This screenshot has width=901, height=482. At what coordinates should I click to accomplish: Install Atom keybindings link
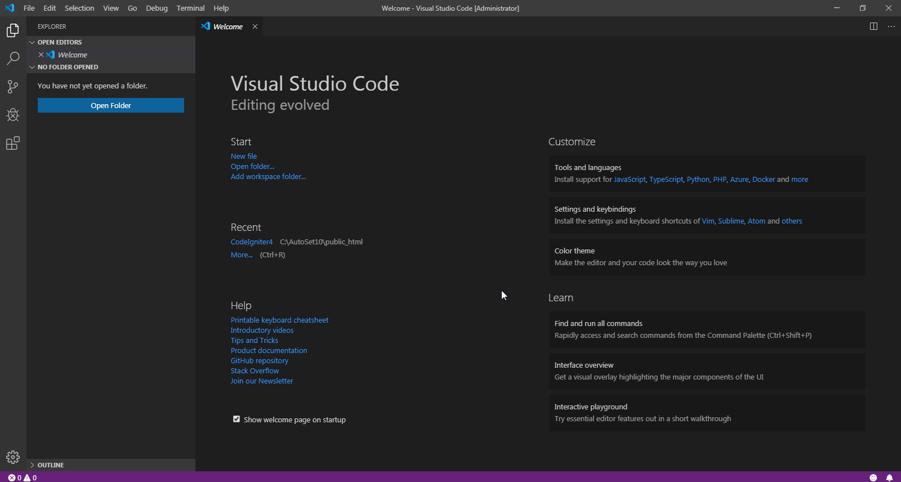click(x=756, y=221)
